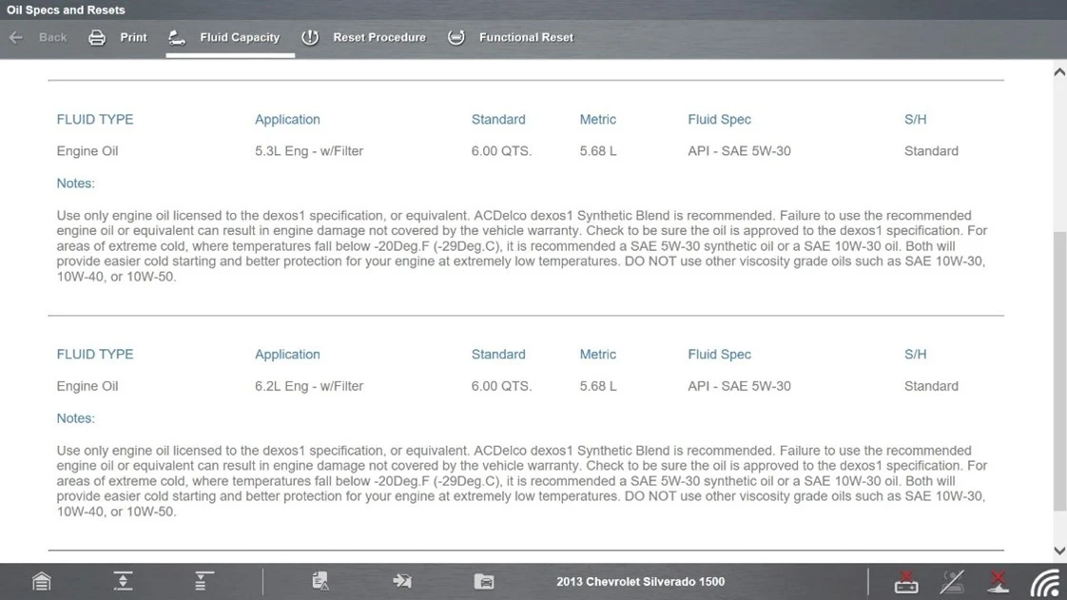Open the vehicle records folder icon
The image size is (1067, 600).
click(x=484, y=581)
